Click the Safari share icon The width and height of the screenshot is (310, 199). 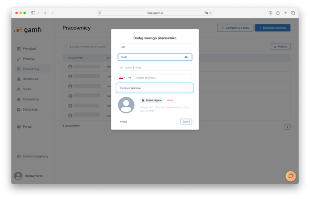pyautogui.click(x=278, y=13)
